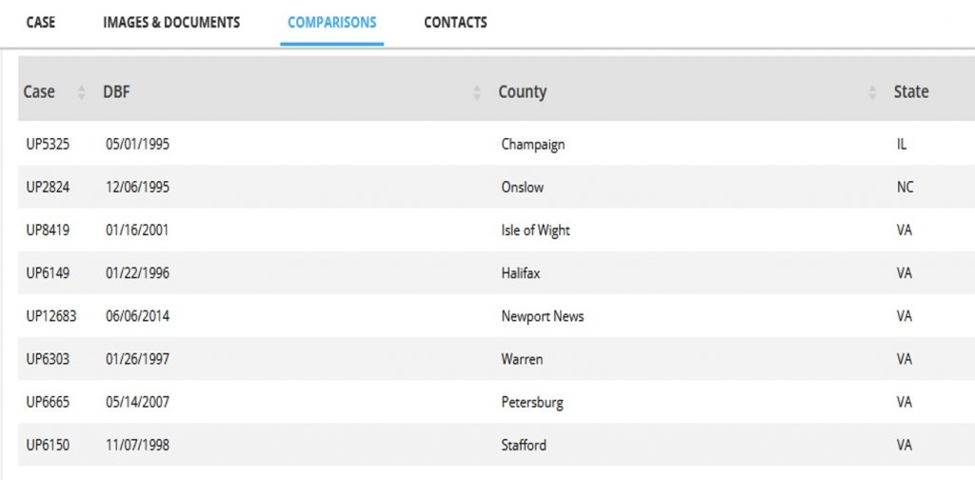Click the County column header label
Screen dimensions: 975x480
click(x=522, y=92)
